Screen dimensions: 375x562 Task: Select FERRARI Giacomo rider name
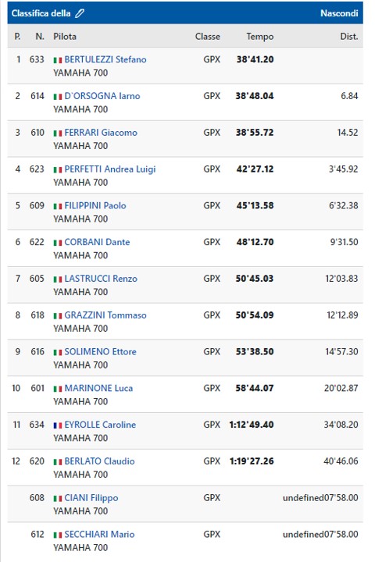coord(101,133)
